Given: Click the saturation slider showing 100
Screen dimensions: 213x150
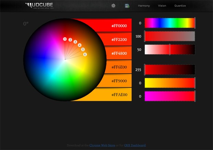Looking at the screenshot, I should click(170, 36).
